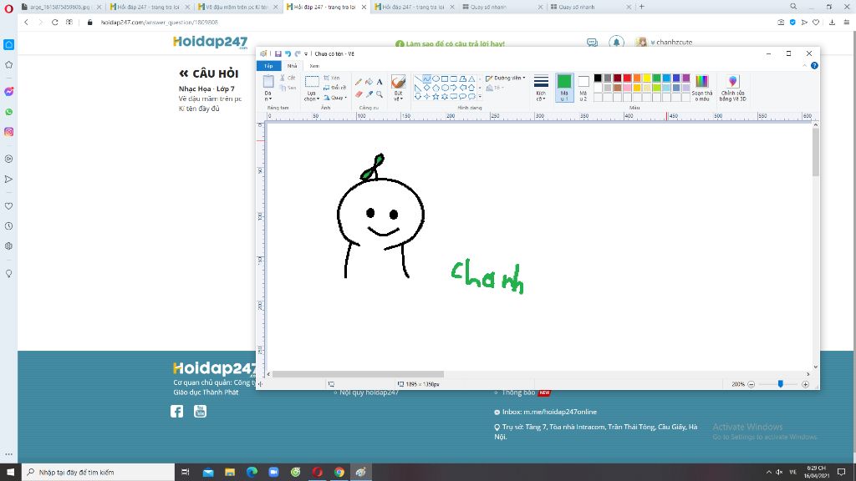856x481 pixels.
Task: Select the Fill with color bucket tool
Action: pos(369,82)
